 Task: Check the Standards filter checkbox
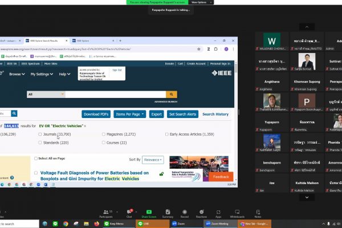(40, 142)
